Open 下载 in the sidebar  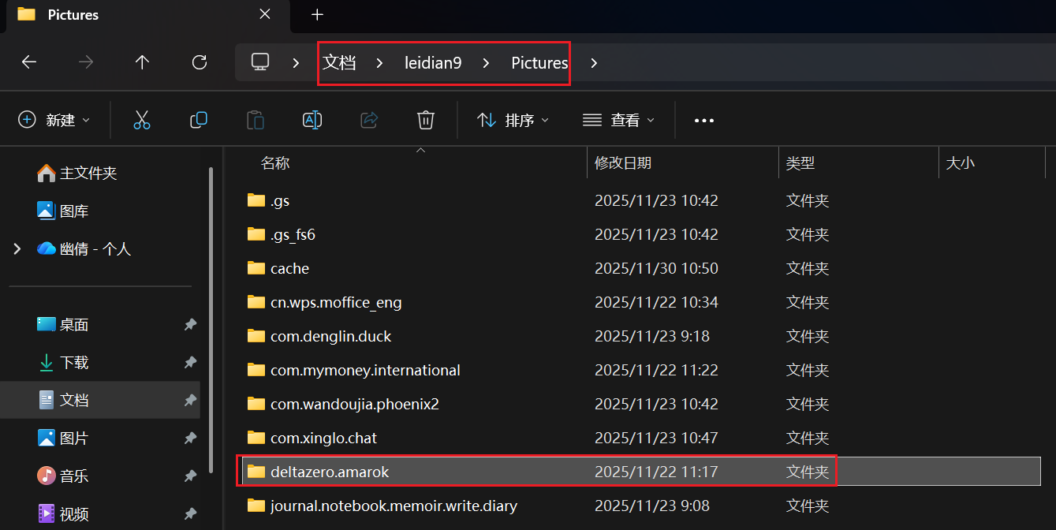pyautogui.click(x=74, y=363)
